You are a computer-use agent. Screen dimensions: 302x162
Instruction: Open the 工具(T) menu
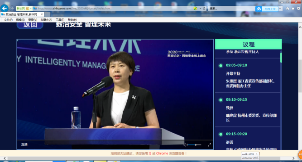[x=60, y=20]
